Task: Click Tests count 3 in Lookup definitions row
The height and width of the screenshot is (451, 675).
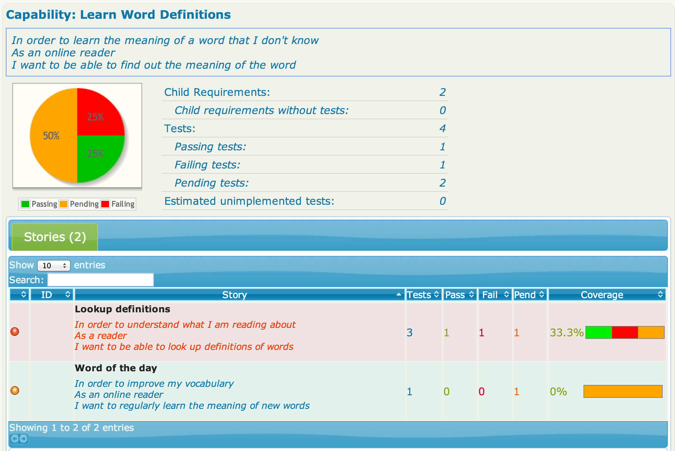Action: 410,332
